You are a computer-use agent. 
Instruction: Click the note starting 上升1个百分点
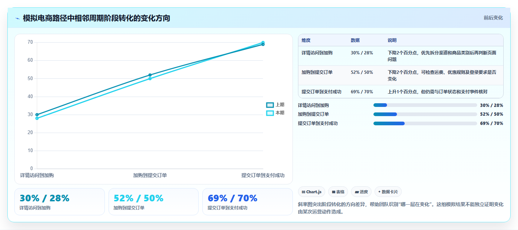[437, 92]
